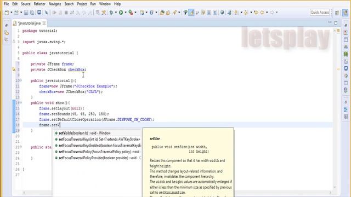Expand the New wizard dropdown arrow
Viewport: 351px width, 197px height.
pyautogui.click(x=12, y=13)
